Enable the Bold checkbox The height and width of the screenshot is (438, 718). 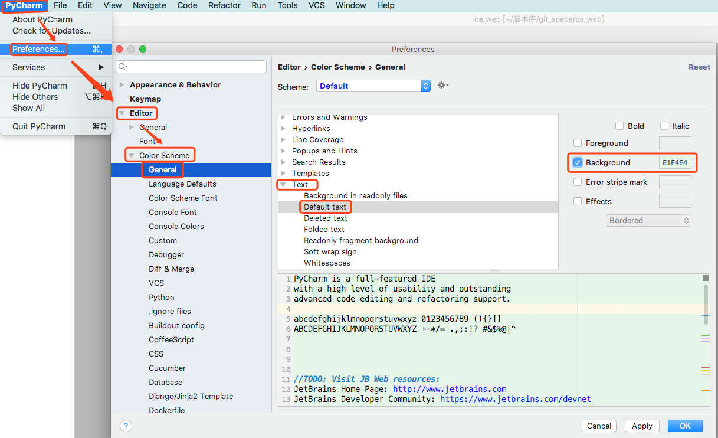(619, 126)
